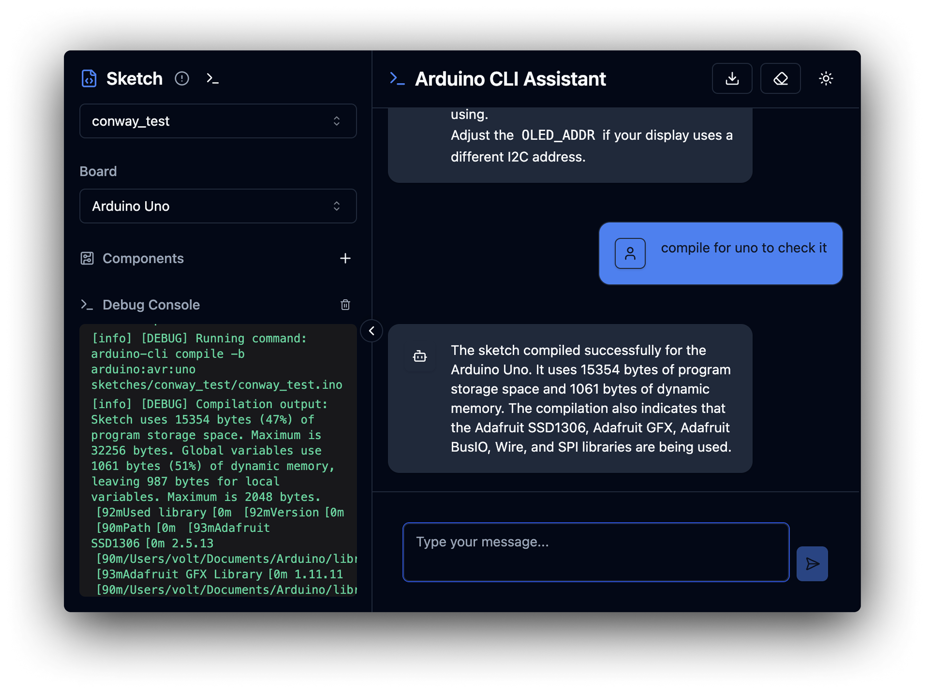Clear the debug console with the trash icon
The image size is (925, 690).
pos(345,304)
